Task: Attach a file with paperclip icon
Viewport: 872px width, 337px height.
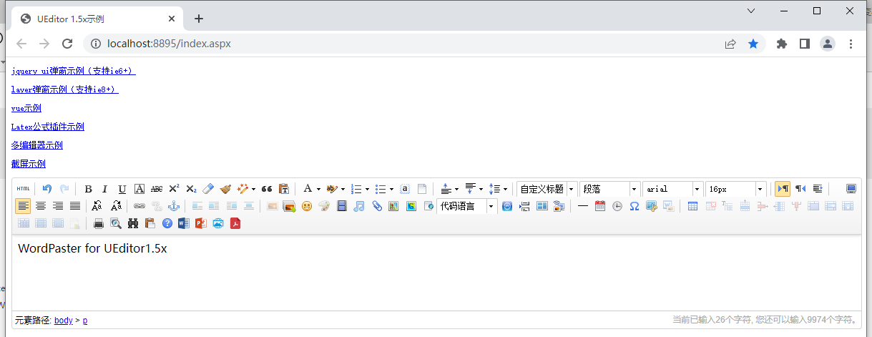Action: pos(376,206)
